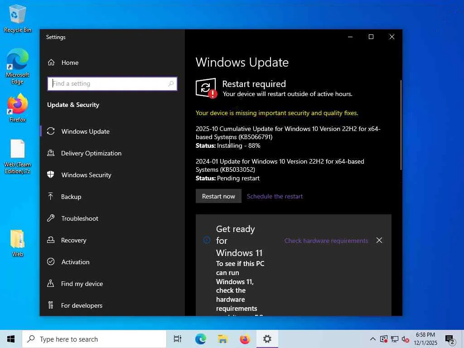The height and width of the screenshot is (348, 464).
Task: Click the muted speaker tray icon
Action: pos(406,339)
